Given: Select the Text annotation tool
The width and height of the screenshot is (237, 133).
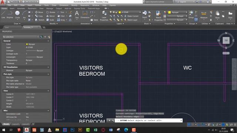Looking at the screenshot, I should coord(77,15).
